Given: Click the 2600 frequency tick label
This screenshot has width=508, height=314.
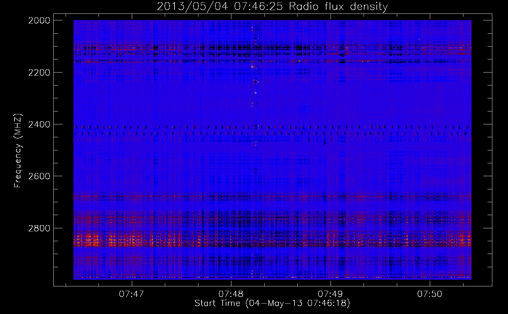Looking at the screenshot, I should (x=39, y=176).
